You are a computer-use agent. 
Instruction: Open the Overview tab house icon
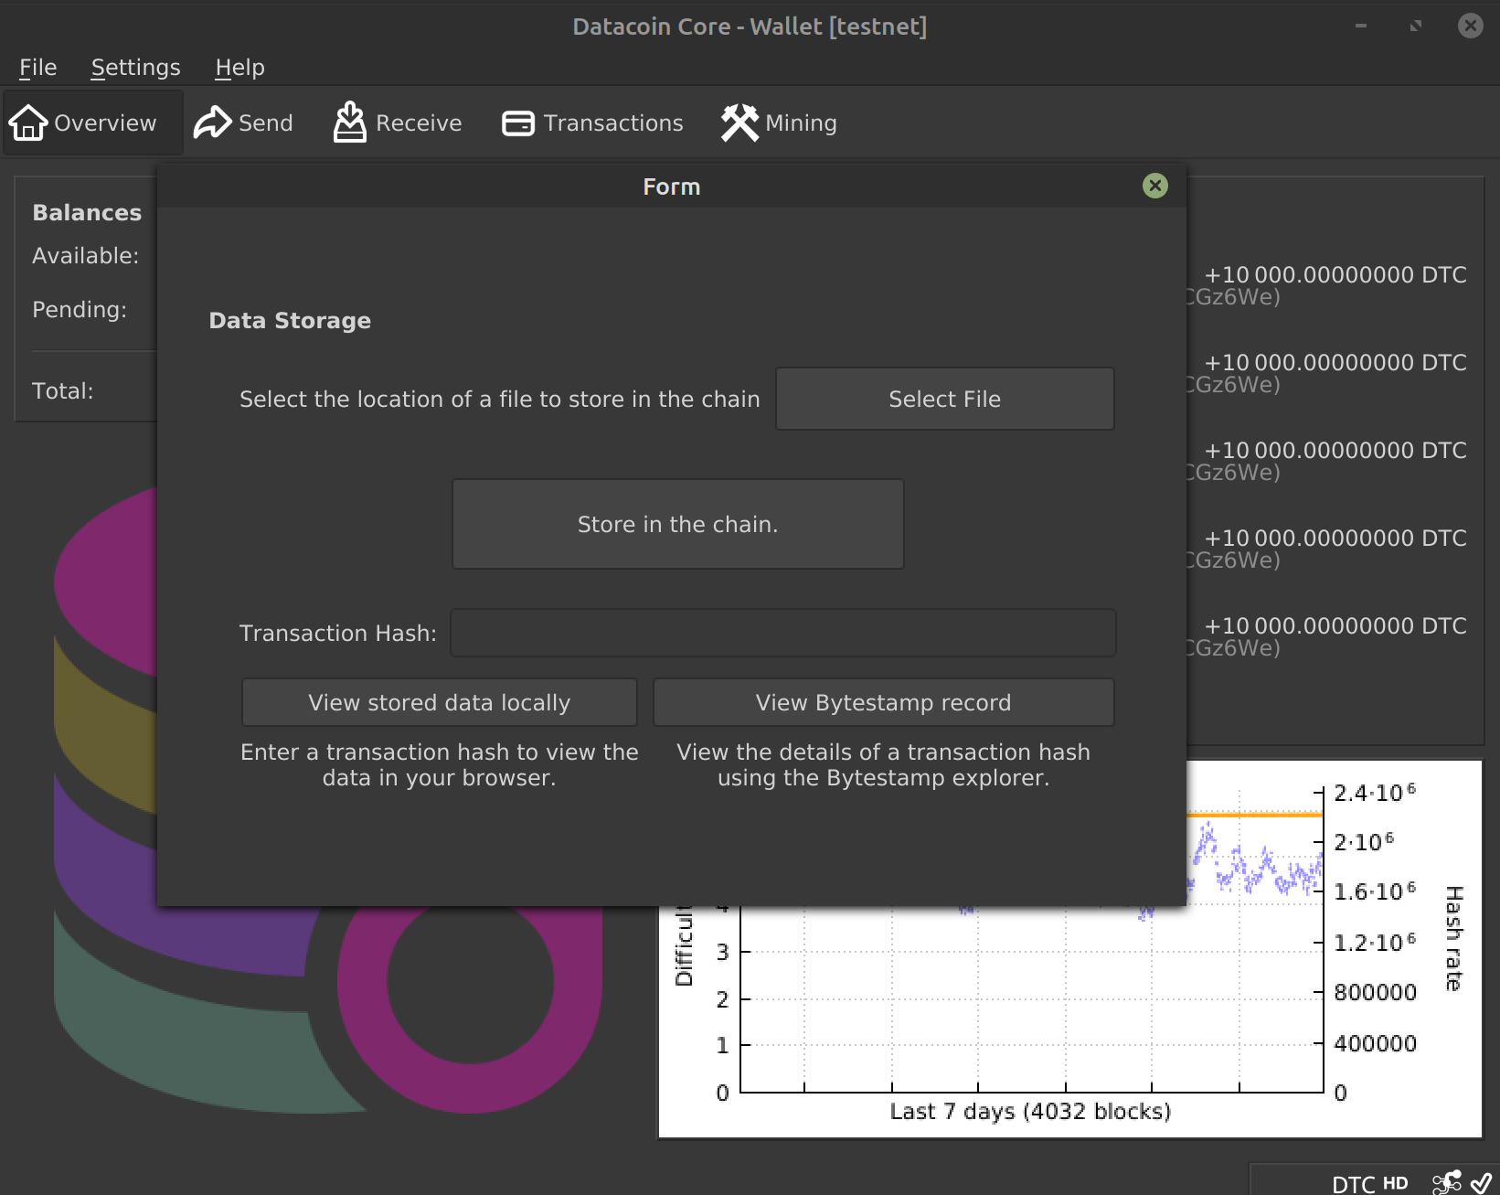28,123
